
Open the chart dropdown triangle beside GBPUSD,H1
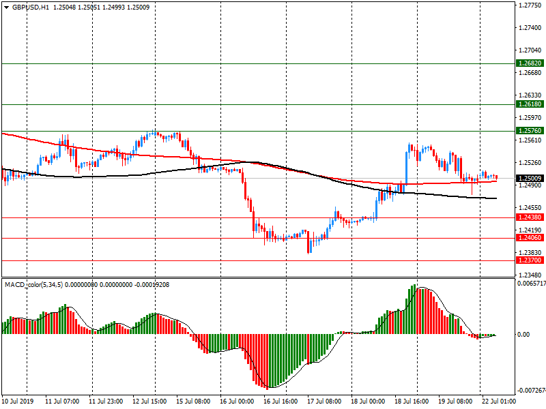(x=7, y=7)
